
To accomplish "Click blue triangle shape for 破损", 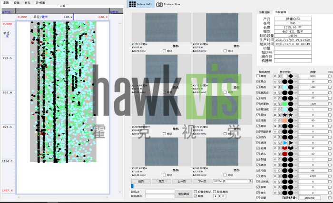I will pyautogui.click(x=285, y=143).
